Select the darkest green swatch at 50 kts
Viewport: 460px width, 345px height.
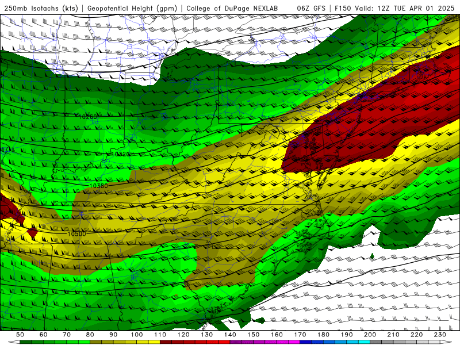click(x=26, y=342)
